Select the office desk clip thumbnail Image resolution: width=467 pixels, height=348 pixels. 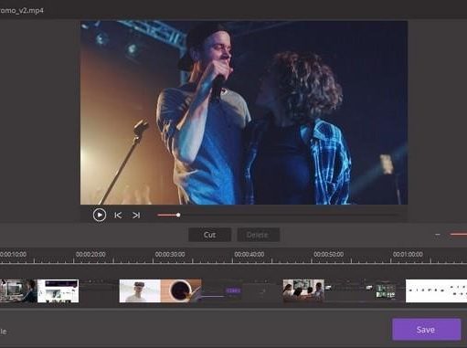[x=18, y=291]
